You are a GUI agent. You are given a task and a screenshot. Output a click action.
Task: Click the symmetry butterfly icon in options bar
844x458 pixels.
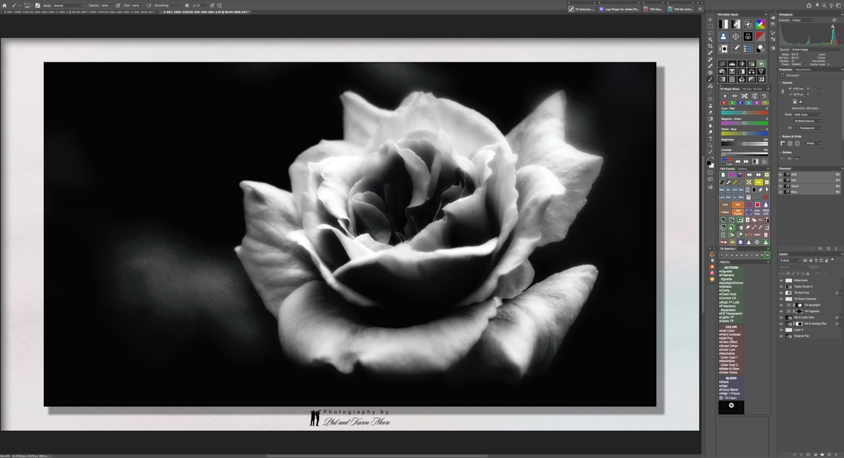tap(220, 5)
